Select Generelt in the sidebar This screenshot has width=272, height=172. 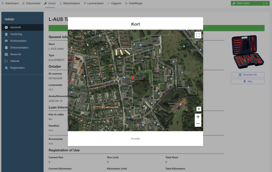[x=22, y=27]
